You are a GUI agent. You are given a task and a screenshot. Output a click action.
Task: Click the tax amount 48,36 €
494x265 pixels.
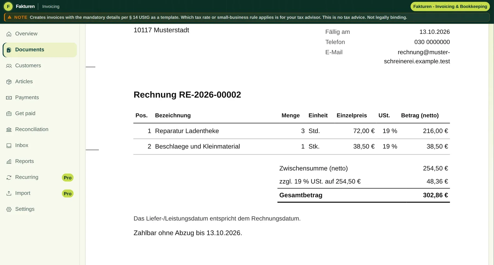(x=437, y=182)
